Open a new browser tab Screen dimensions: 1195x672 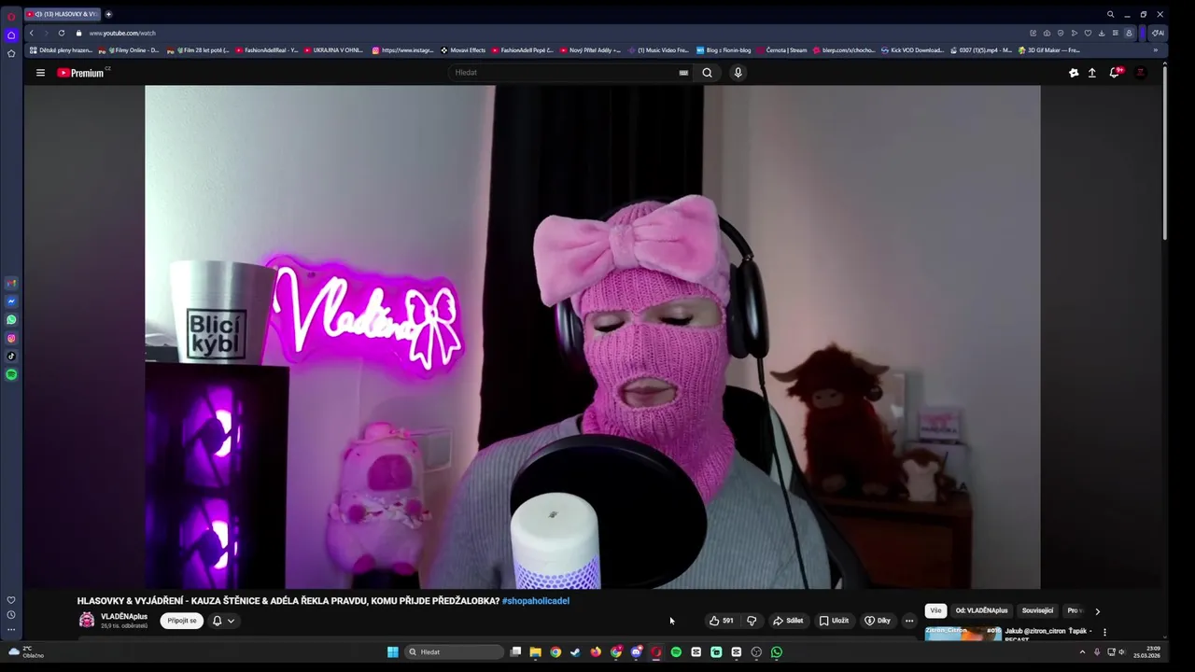click(x=108, y=14)
